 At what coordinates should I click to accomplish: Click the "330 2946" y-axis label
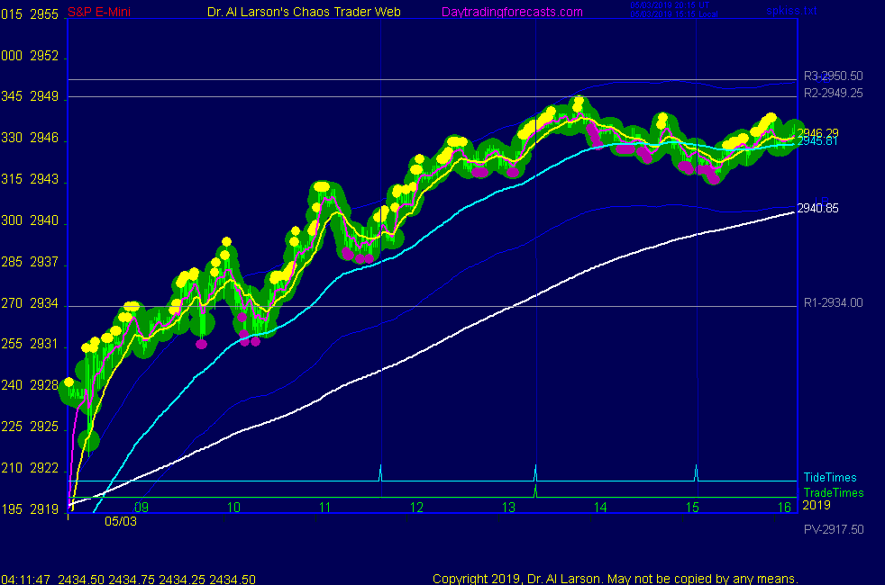pos(30,138)
